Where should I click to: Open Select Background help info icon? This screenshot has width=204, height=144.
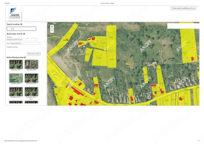coord(25,57)
